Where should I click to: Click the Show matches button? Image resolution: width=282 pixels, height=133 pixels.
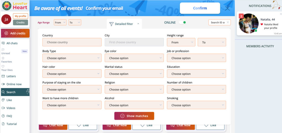point(134,116)
